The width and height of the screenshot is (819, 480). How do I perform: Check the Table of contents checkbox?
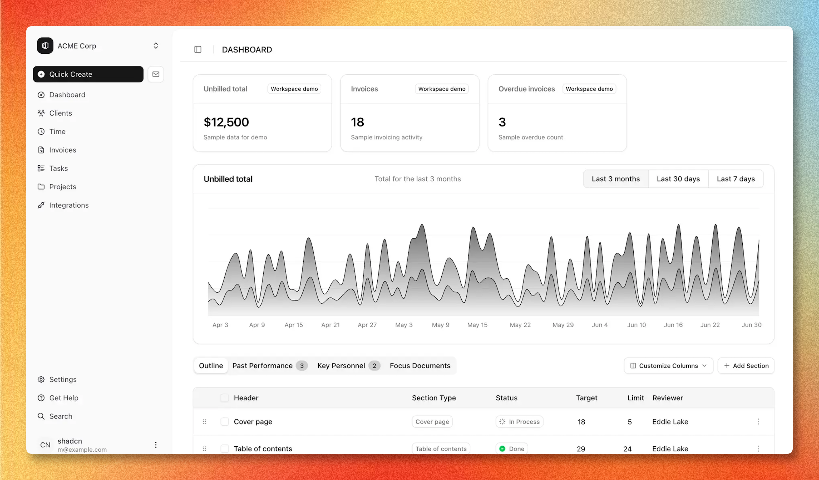(225, 448)
